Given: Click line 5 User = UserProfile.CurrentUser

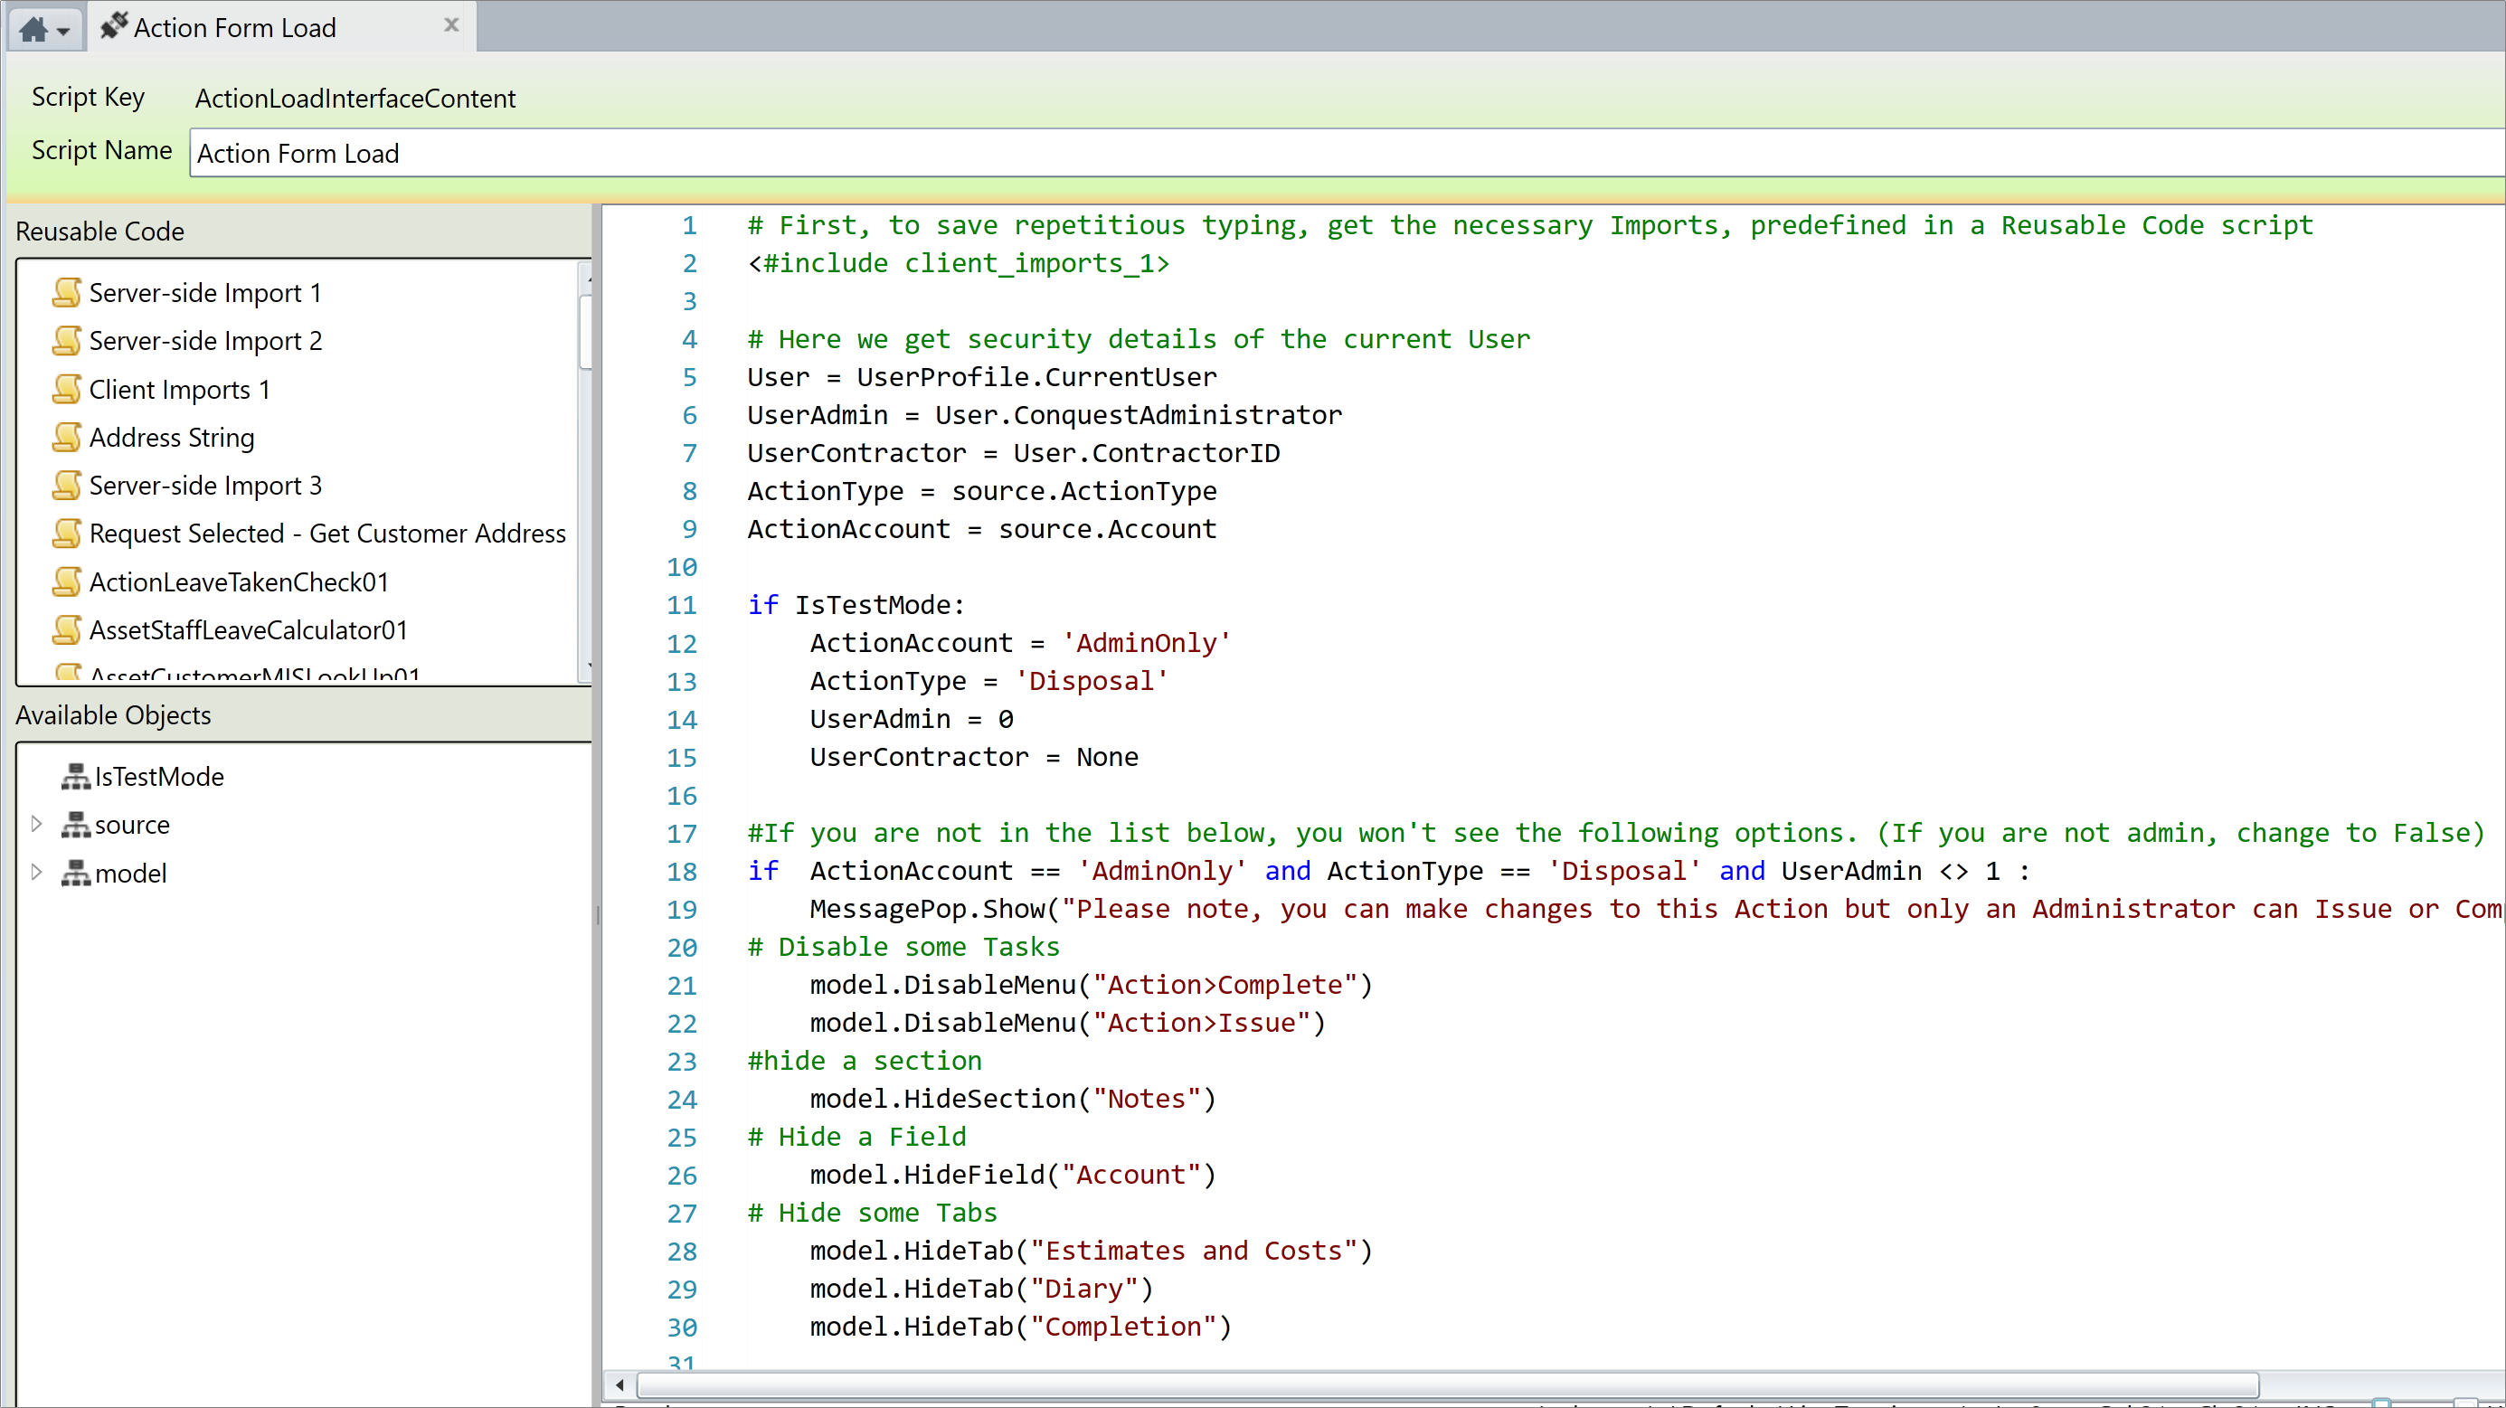Looking at the screenshot, I should [981, 376].
